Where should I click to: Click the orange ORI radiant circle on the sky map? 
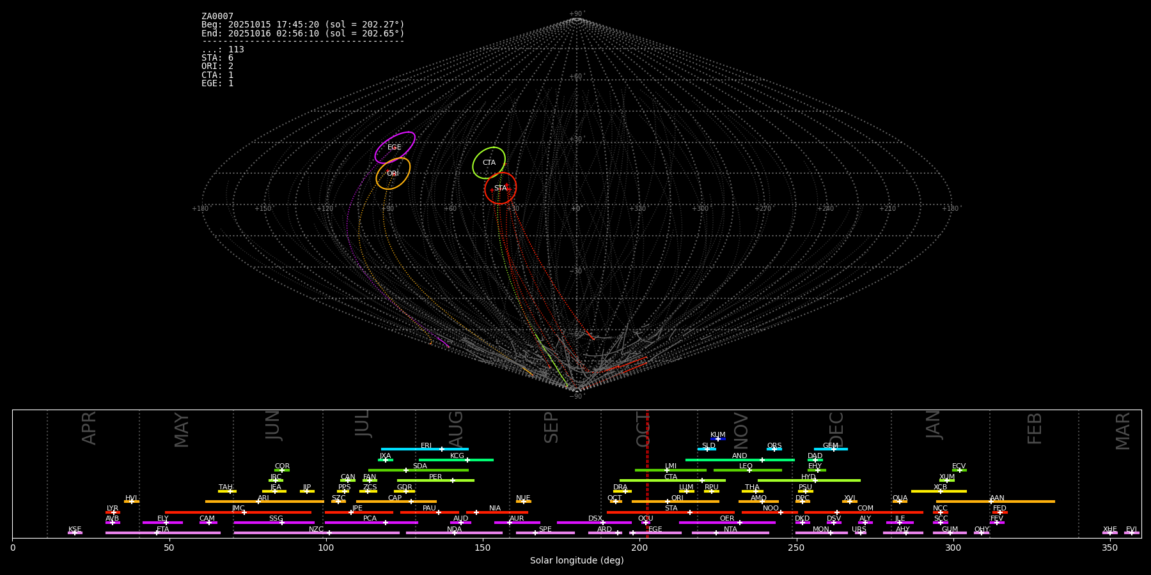[393, 173]
